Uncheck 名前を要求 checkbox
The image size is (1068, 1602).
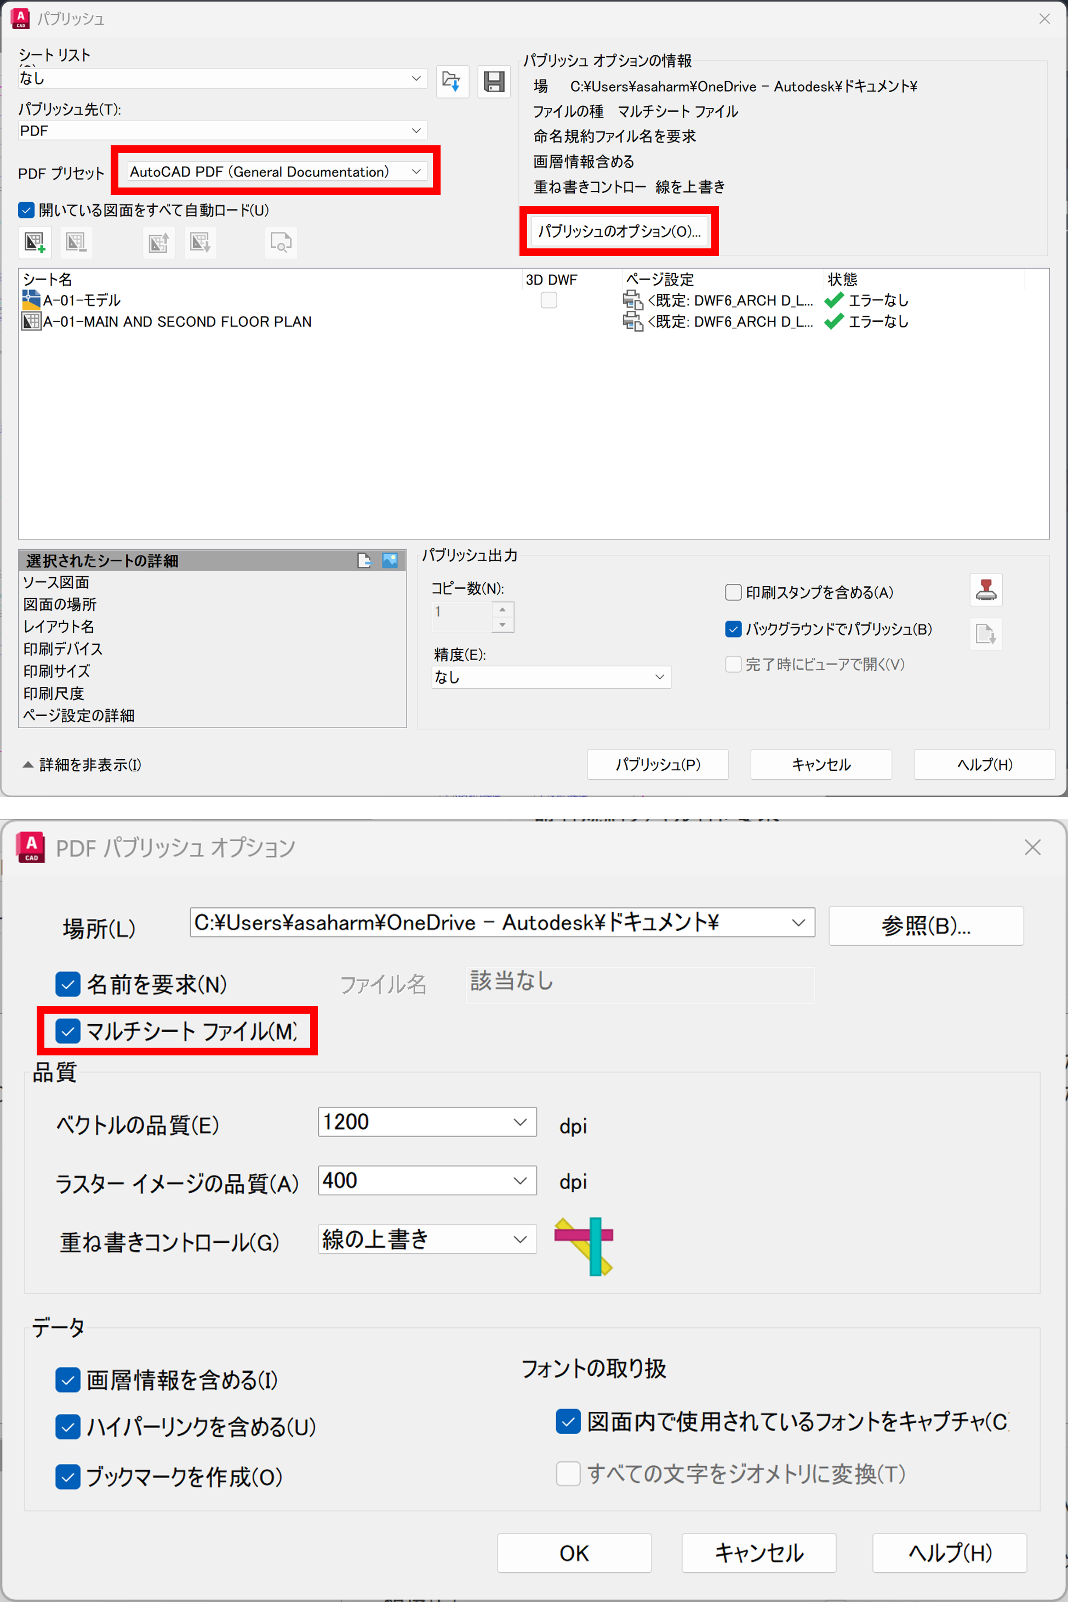[67, 985]
